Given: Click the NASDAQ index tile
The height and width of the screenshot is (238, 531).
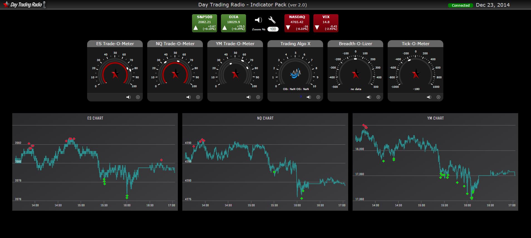Looking at the screenshot, I should click(297, 23).
